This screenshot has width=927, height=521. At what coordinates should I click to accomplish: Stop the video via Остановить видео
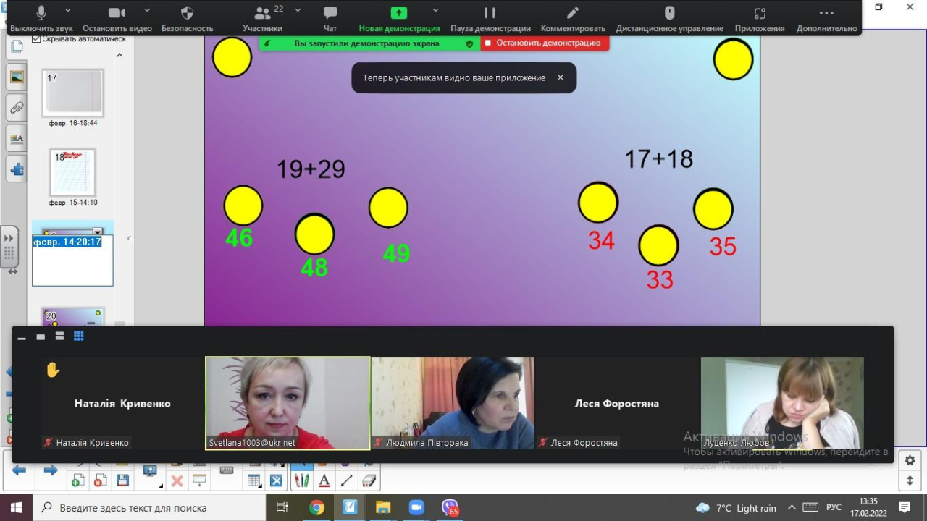click(117, 19)
